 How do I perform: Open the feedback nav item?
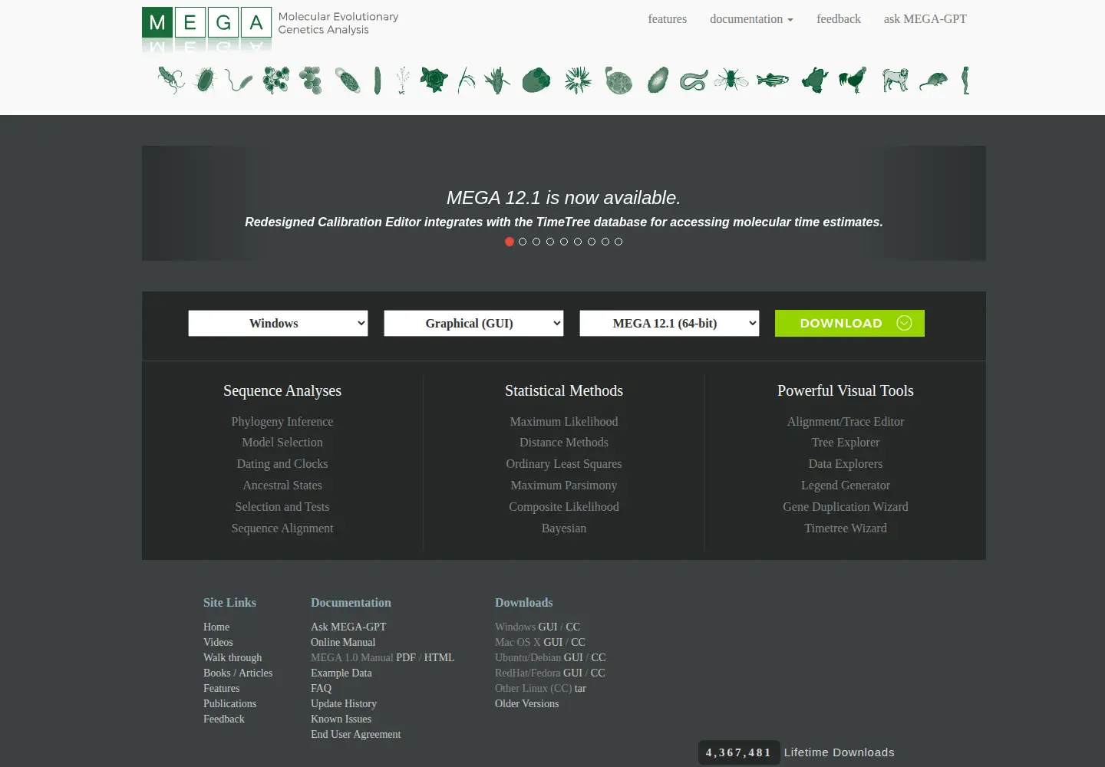point(839,19)
